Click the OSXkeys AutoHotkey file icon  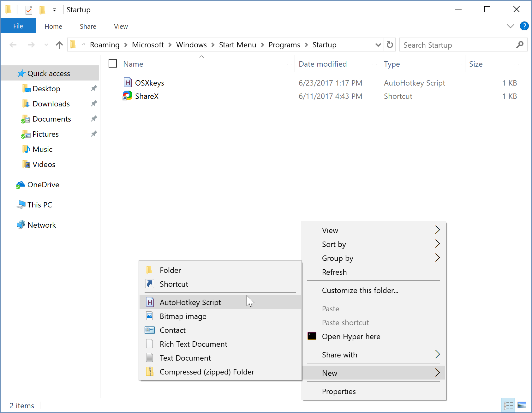click(x=128, y=83)
